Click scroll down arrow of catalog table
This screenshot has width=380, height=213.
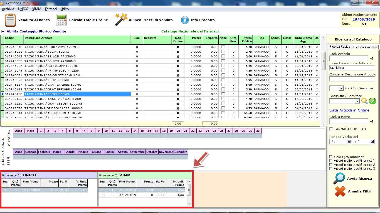(x=323, y=124)
